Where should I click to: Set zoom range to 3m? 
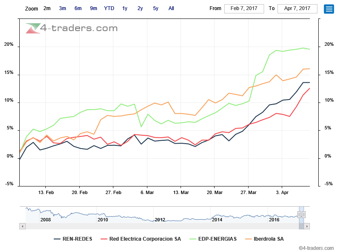(63, 8)
